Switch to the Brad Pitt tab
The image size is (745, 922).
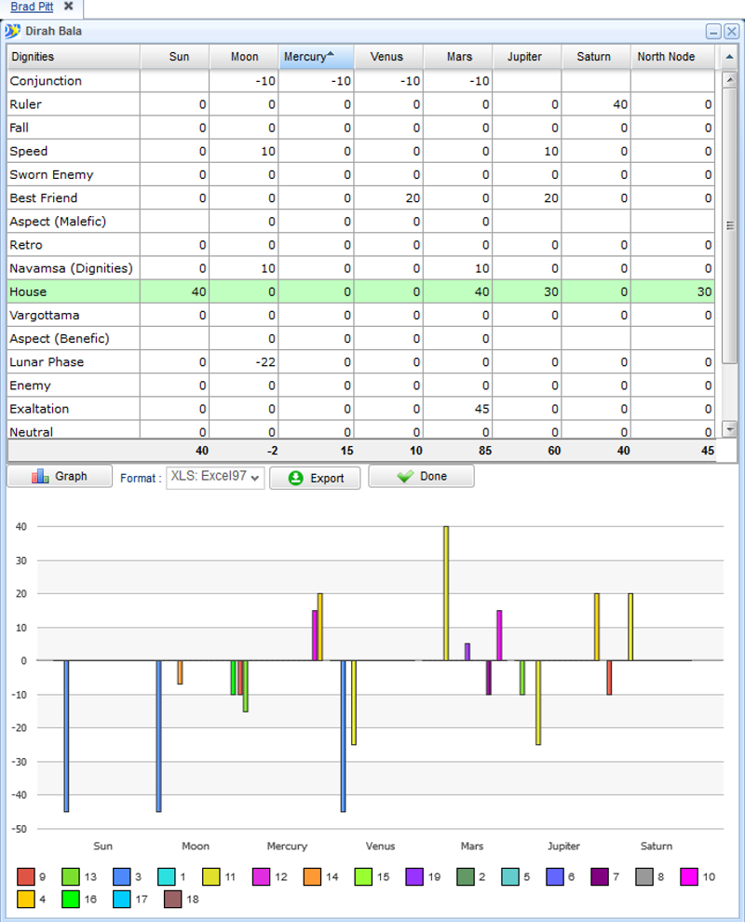pyautogui.click(x=32, y=7)
